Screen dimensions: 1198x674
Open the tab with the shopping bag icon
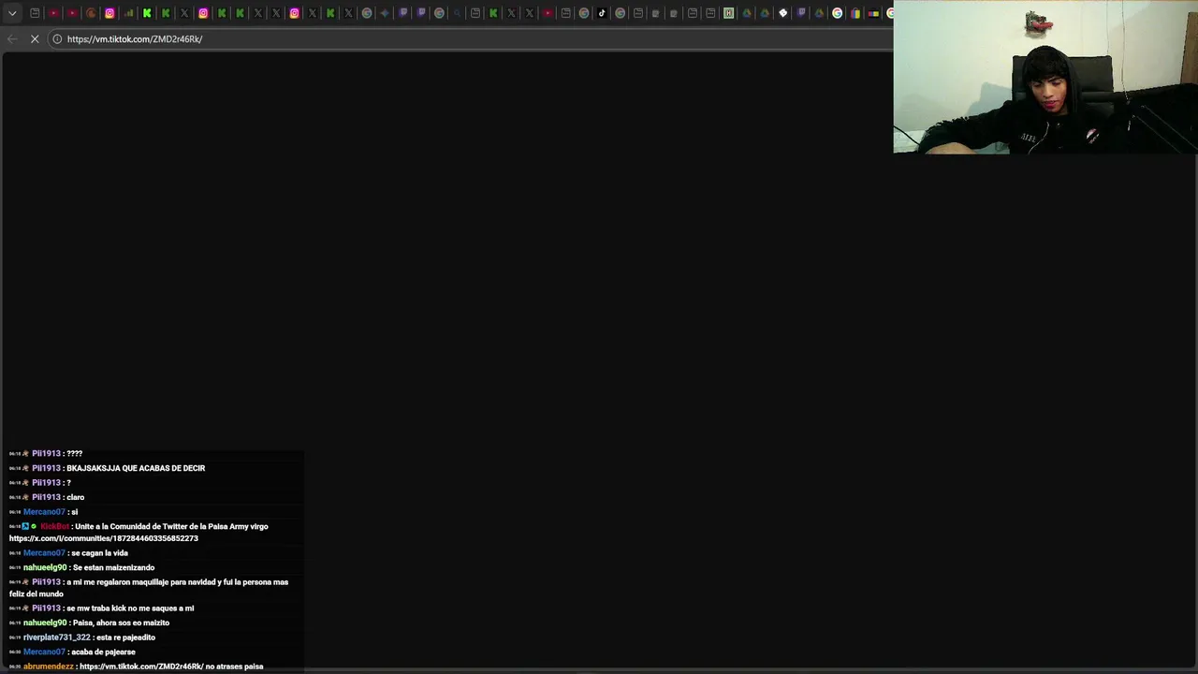[855, 13]
